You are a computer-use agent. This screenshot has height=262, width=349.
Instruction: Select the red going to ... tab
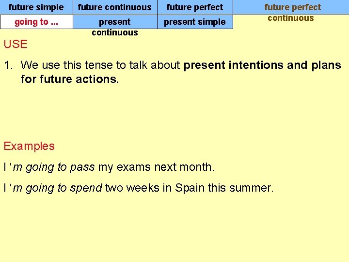pos(36,22)
